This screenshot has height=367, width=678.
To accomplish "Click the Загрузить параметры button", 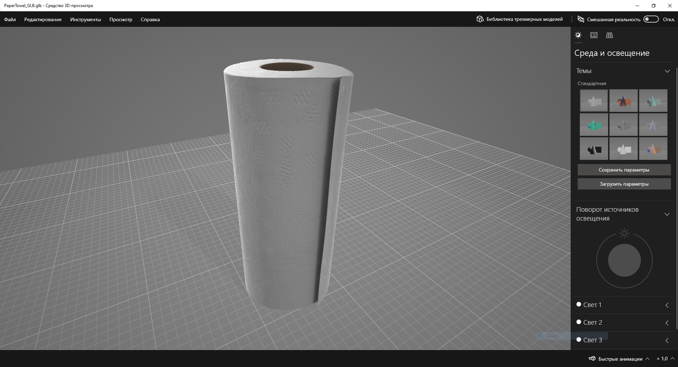I will click(x=624, y=184).
